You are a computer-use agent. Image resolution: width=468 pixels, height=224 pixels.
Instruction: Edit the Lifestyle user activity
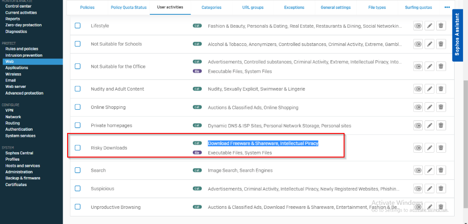[x=430, y=26]
